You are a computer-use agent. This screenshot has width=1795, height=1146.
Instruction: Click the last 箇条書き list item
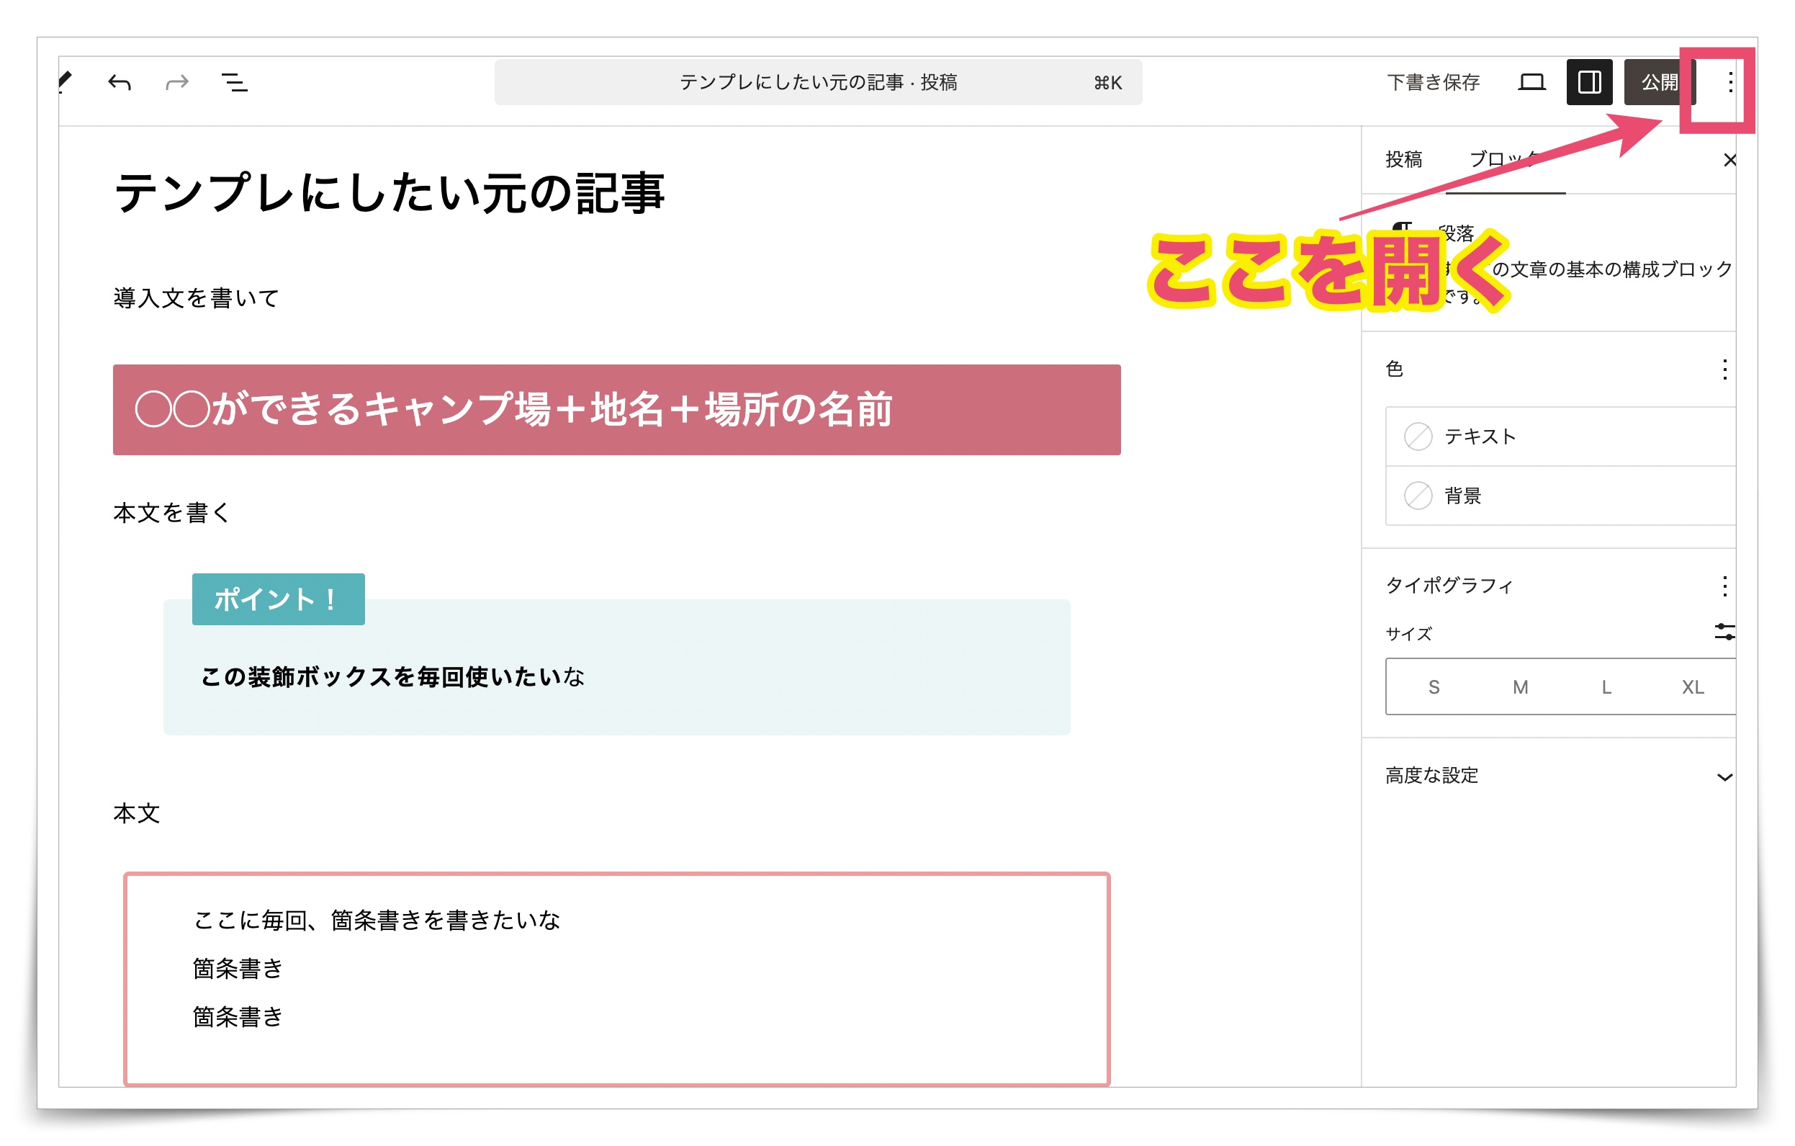tap(238, 1017)
